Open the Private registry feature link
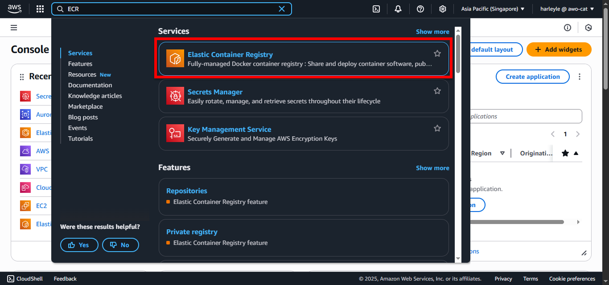This screenshot has height=285, width=609. [192, 232]
